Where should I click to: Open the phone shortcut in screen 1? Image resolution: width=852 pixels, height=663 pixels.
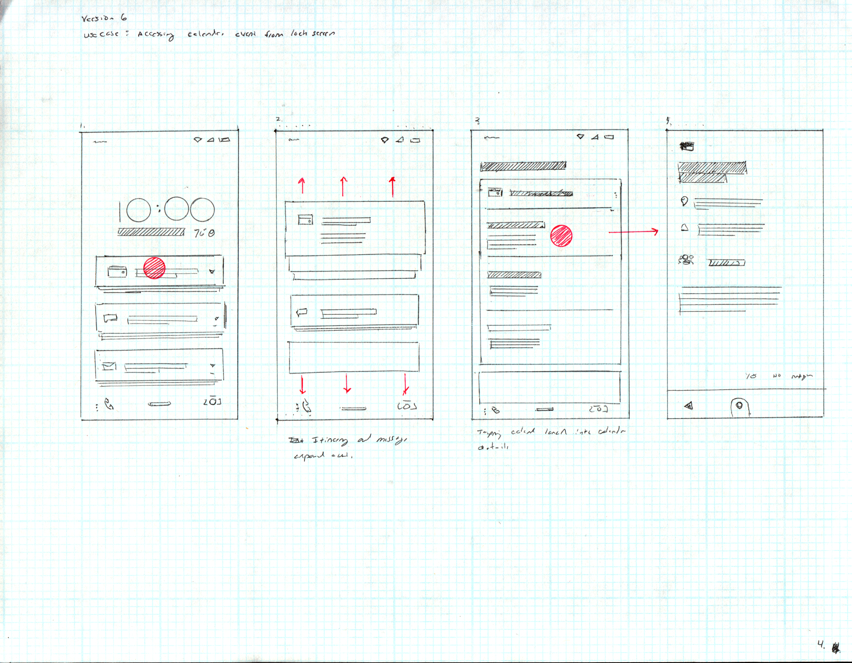click(x=109, y=405)
